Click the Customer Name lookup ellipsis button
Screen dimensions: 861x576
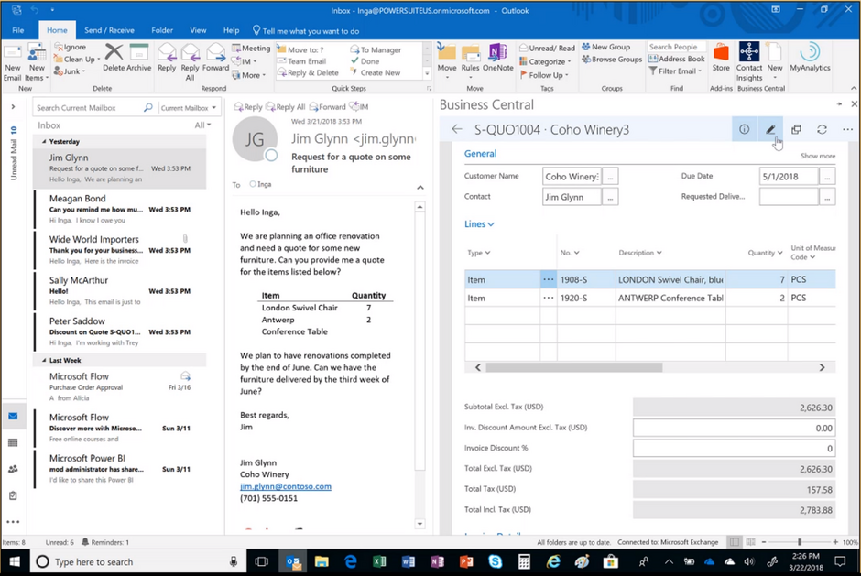(610, 176)
